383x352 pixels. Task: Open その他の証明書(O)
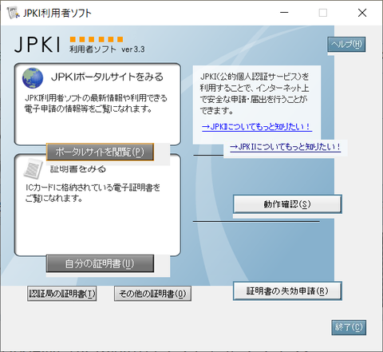click(152, 294)
